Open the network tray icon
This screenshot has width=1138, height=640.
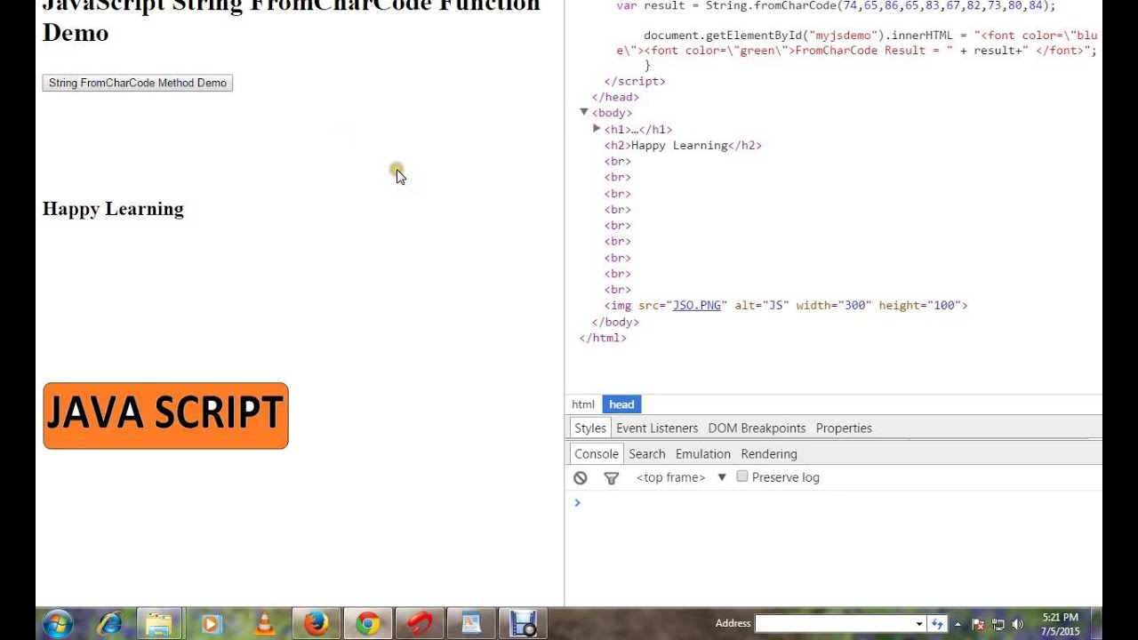coord(998,624)
